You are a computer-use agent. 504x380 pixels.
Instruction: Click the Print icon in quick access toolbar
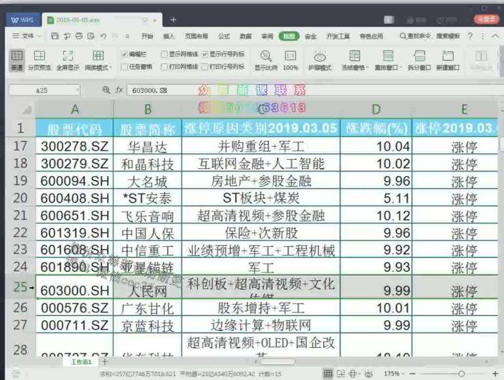(x=79, y=36)
